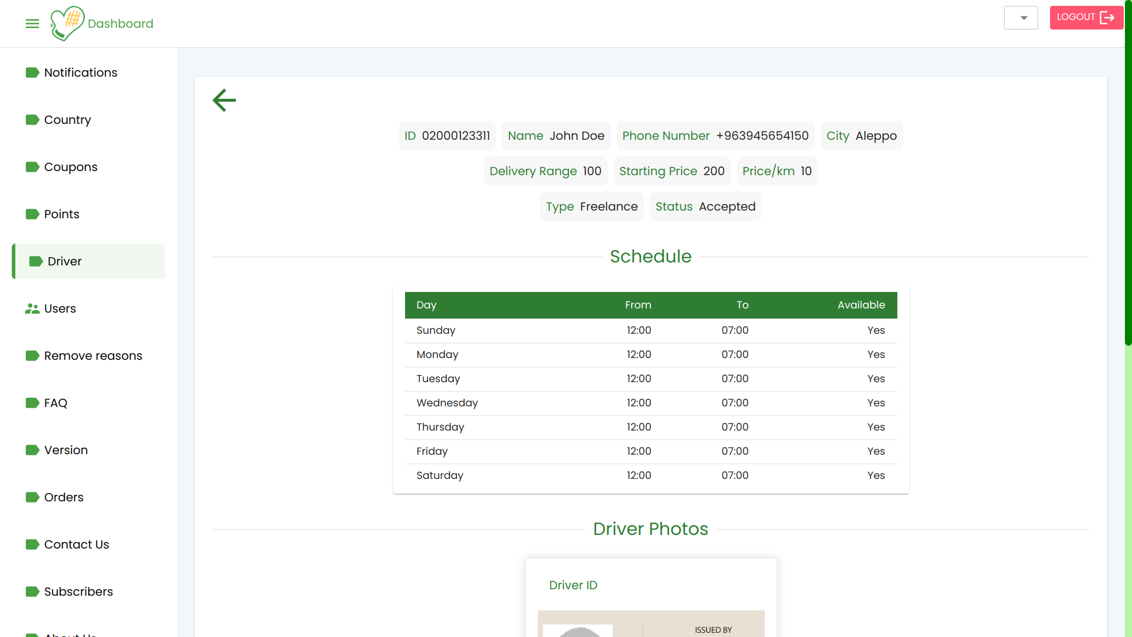Click the Delivery Range 100 chip
This screenshot has width=1132, height=637.
pyautogui.click(x=545, y=171)
